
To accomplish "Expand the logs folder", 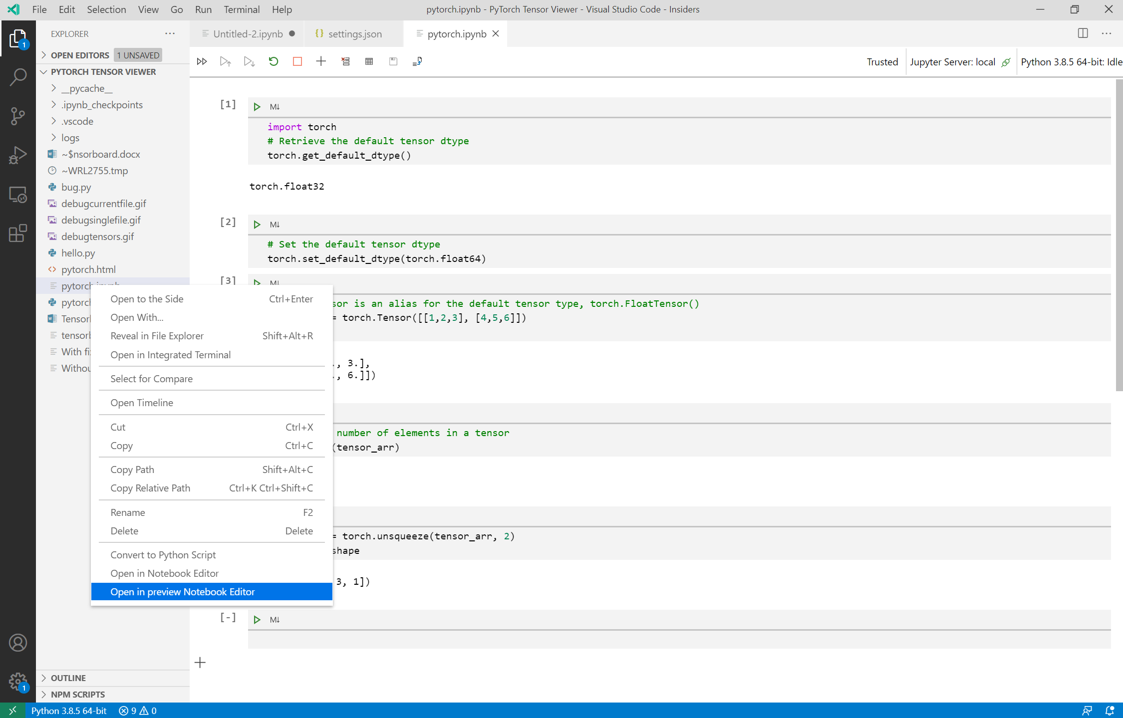I will (70, 138).
